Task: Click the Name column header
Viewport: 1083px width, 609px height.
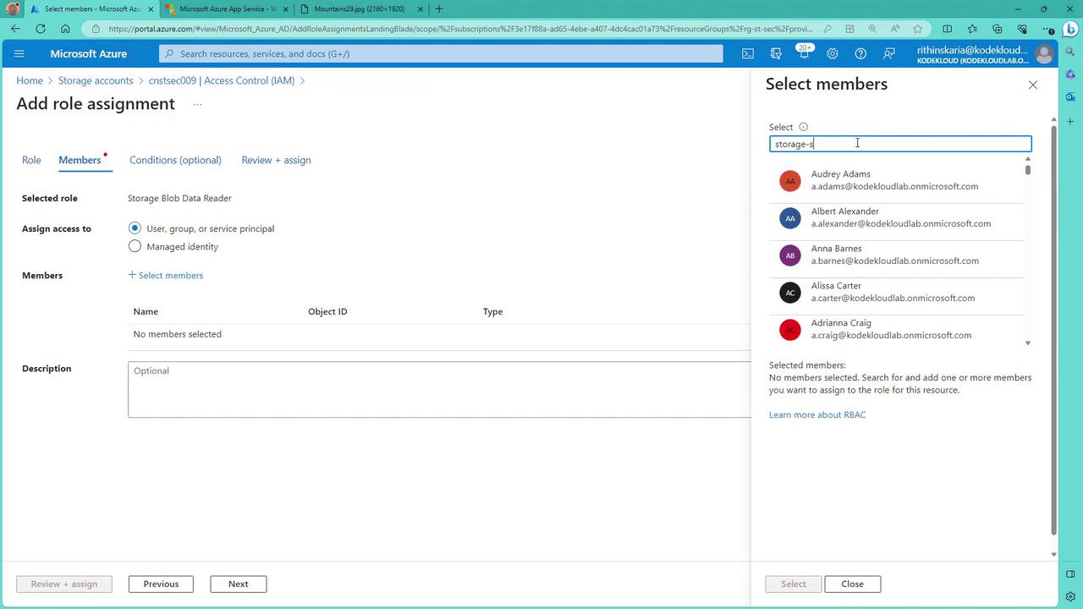Action: pos(146,311)
